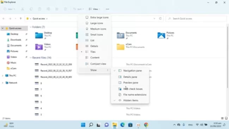Open the Documents folder tile
Image resolution: width=229 pixels, height=129 pixels.
click(127, 36)
